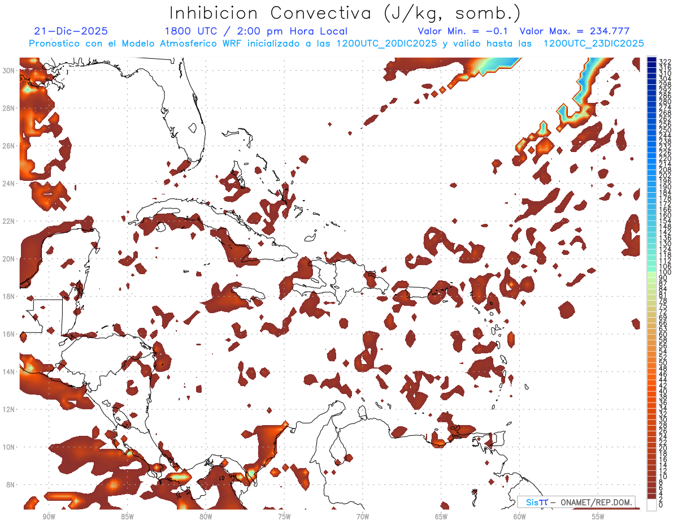Click the 'SisPI - ONAMET/REP.DOM.' credit box

coord(576,502)
